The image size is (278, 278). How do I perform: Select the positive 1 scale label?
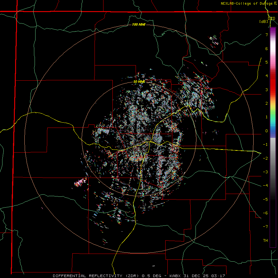pos(267,117)
